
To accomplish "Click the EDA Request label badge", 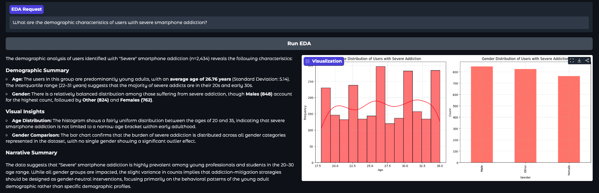I will [x=27, y=9].
